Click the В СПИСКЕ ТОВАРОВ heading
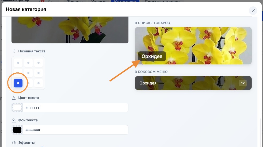This screenshot has width=263, height=147. [x=152, y=23]
